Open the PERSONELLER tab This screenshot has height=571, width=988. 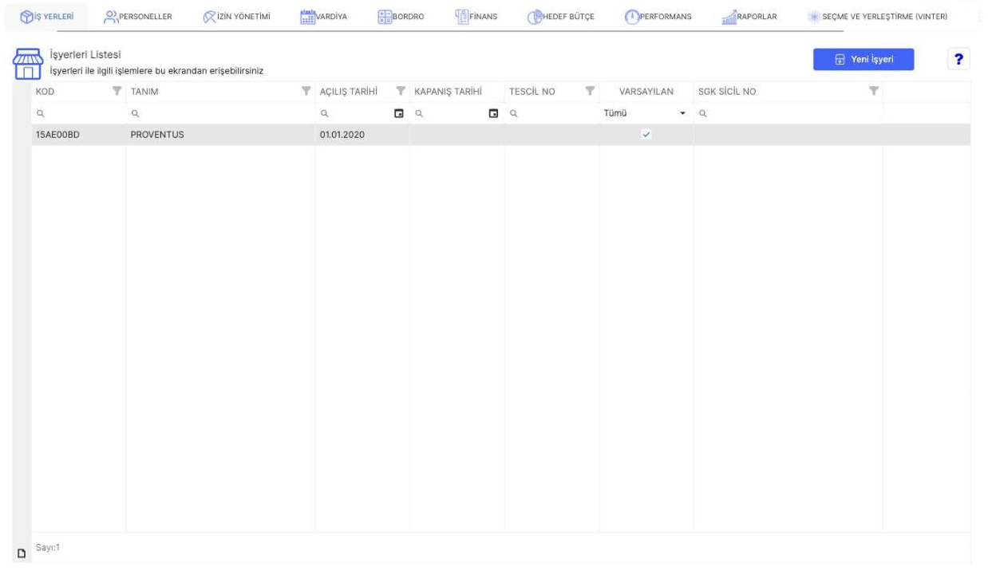coord(139,16)
